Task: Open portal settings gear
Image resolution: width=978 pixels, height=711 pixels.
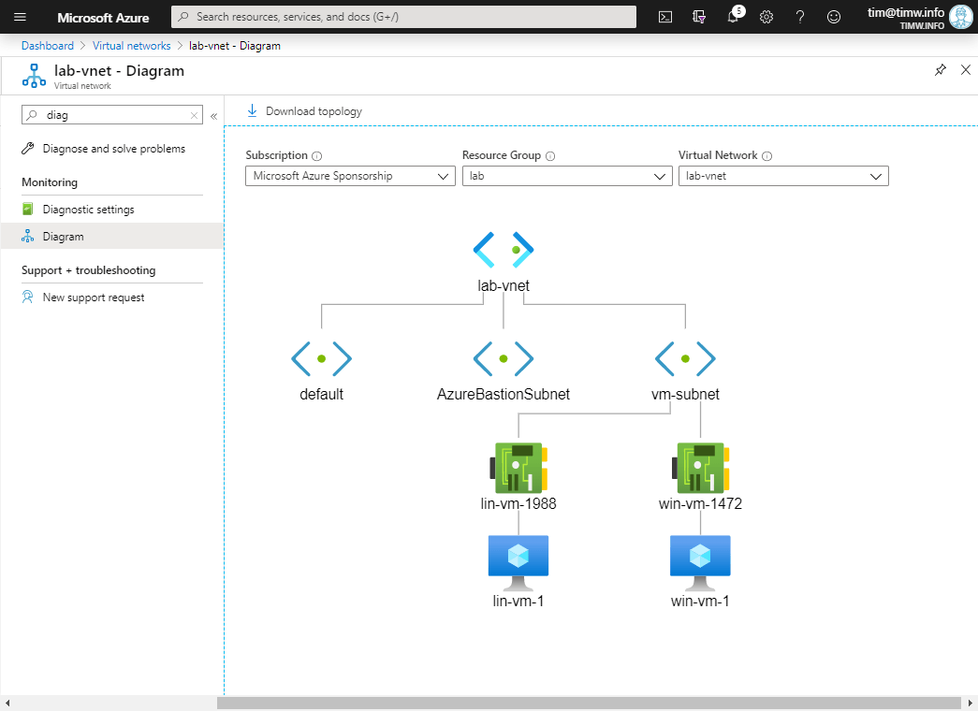Action: [x=766, y=17]
